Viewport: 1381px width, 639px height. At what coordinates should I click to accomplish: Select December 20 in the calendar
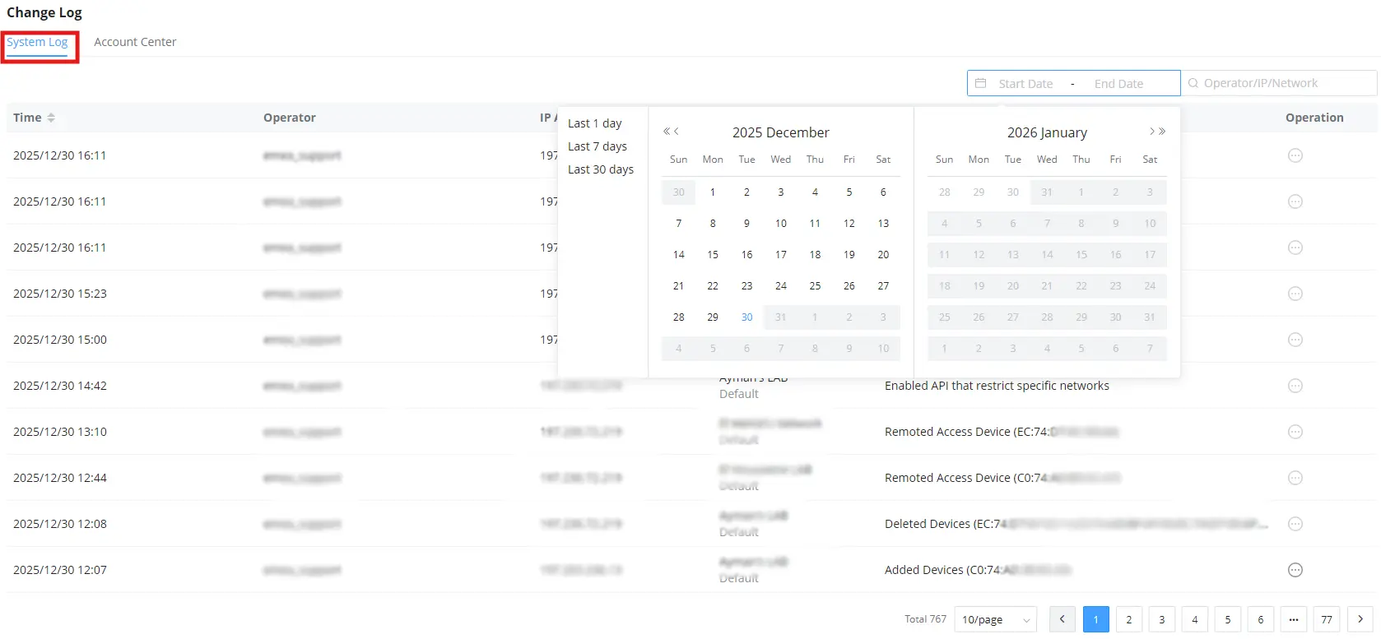pyautogui.click(x=883, y=255)
